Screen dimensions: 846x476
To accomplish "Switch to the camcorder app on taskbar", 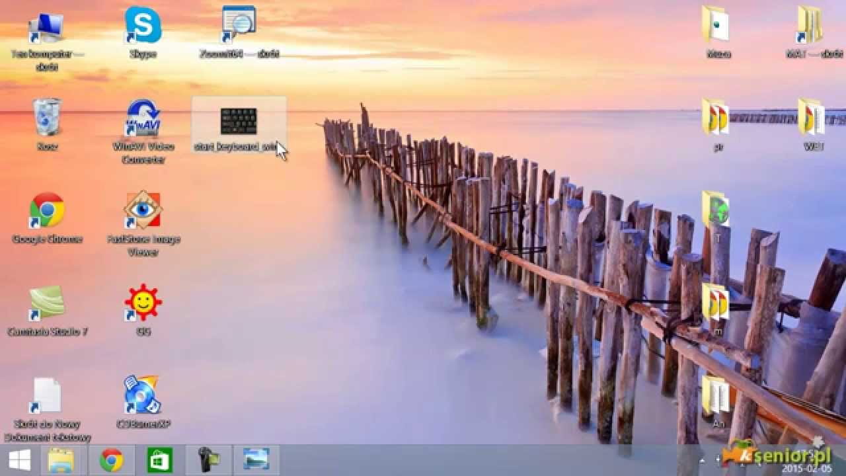I will (208, 460).
